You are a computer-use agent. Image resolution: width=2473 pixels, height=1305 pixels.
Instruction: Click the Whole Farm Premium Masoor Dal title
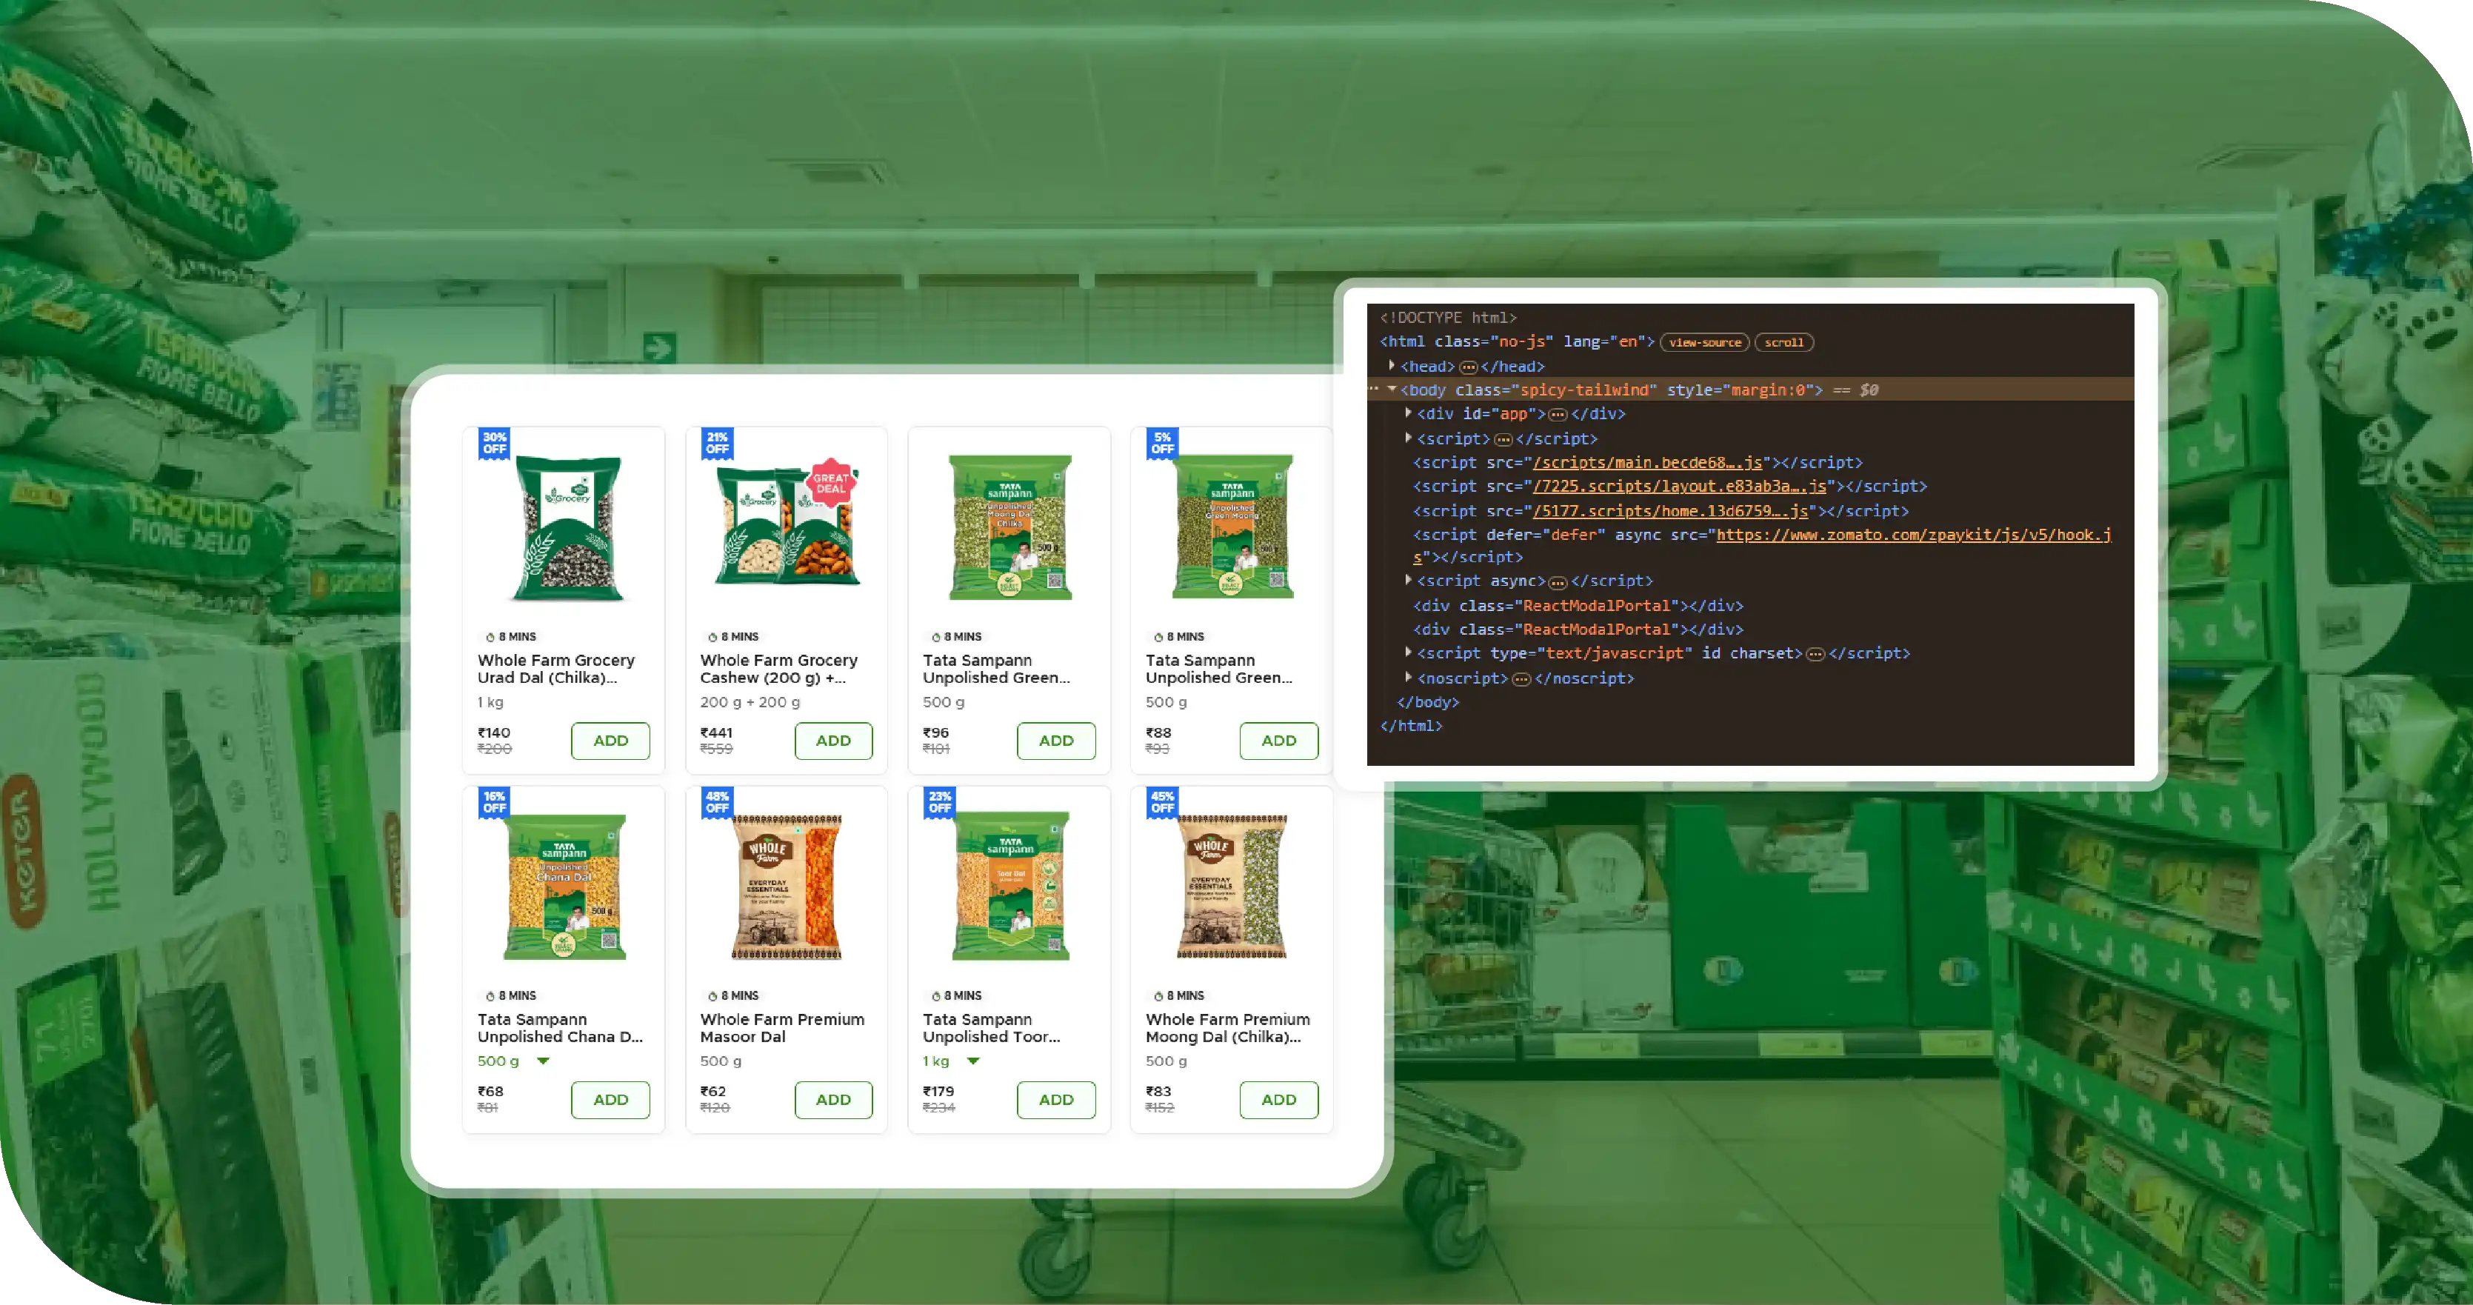[x=782, y=1027]
